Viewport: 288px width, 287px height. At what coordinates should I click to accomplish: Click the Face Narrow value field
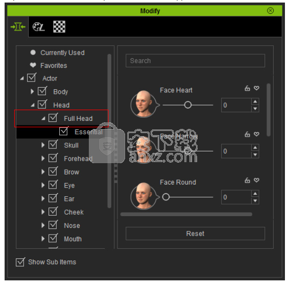pos(236,151)
